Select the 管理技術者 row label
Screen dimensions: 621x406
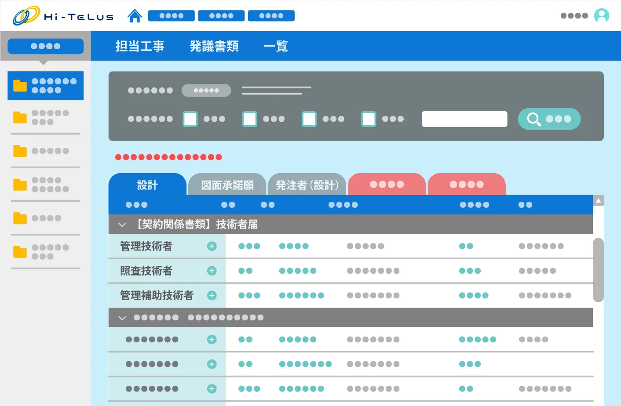[146, 246]
